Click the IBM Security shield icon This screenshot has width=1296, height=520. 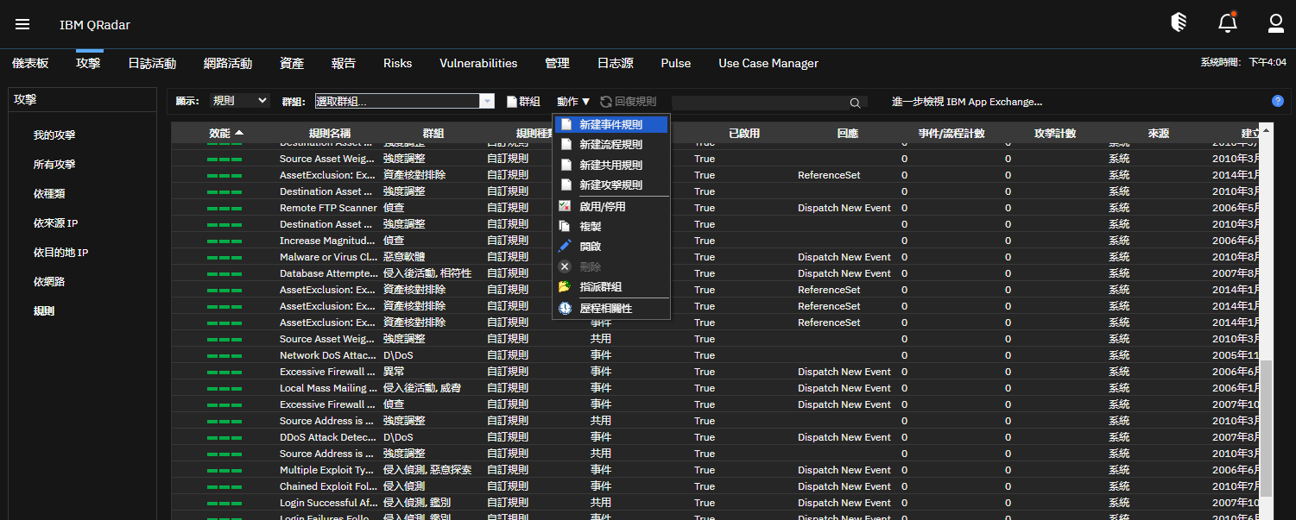[x=1179, y=23]
